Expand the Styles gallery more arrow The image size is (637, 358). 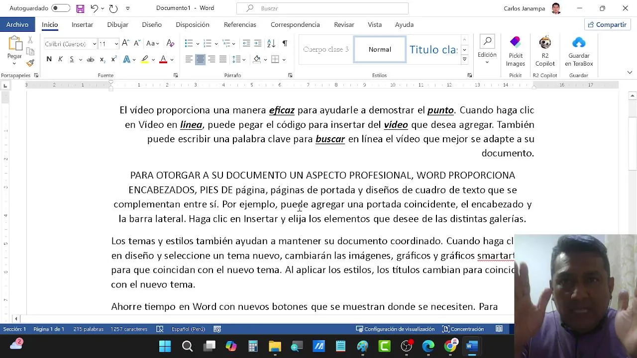tap(464, 60)
